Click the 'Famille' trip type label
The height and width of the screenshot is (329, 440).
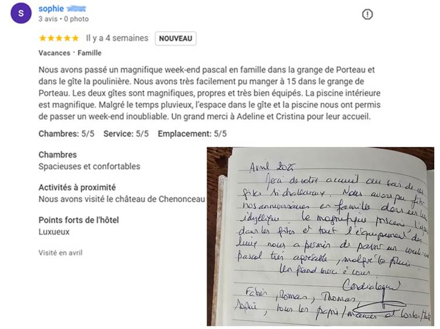90,53
